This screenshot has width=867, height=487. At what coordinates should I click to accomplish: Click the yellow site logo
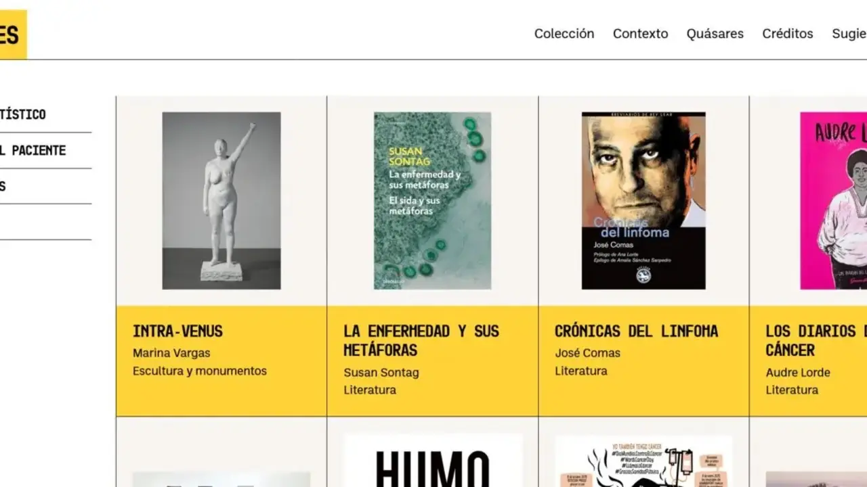coord(13,34)
